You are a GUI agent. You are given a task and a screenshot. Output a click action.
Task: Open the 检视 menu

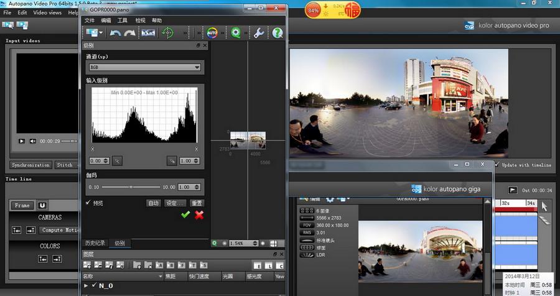[141, 21]
